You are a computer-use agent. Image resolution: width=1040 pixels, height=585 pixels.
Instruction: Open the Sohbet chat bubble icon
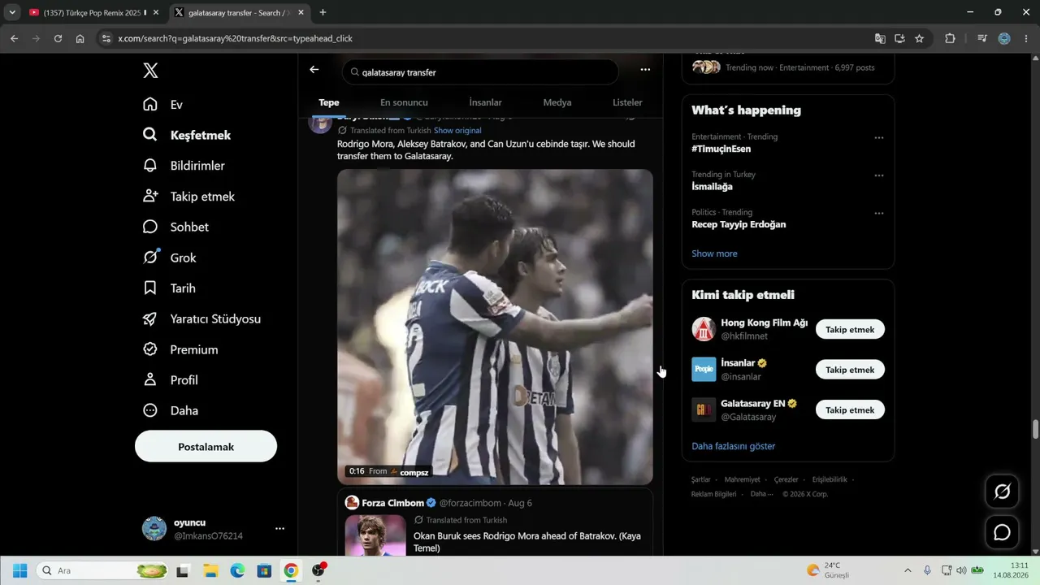150,227
